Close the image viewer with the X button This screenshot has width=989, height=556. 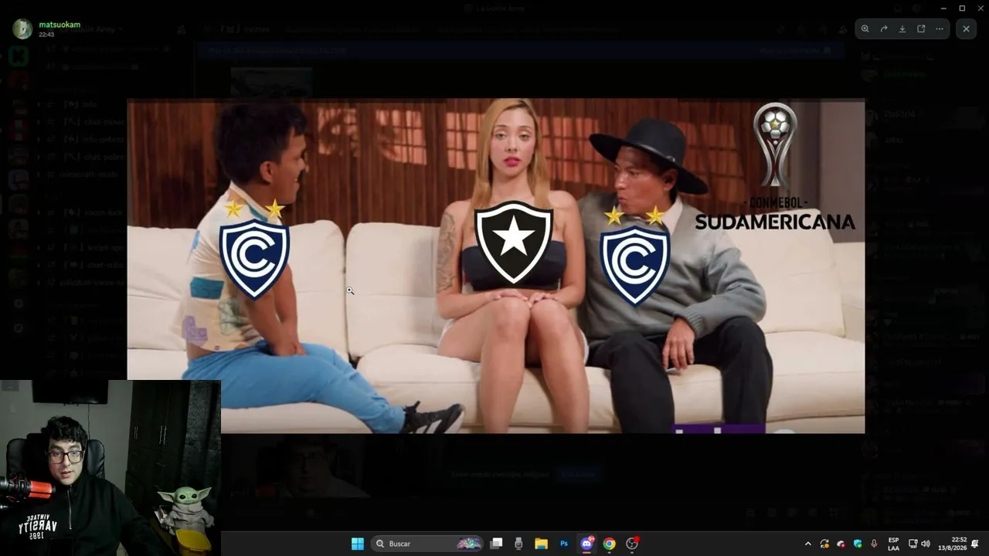pos(966,29)
